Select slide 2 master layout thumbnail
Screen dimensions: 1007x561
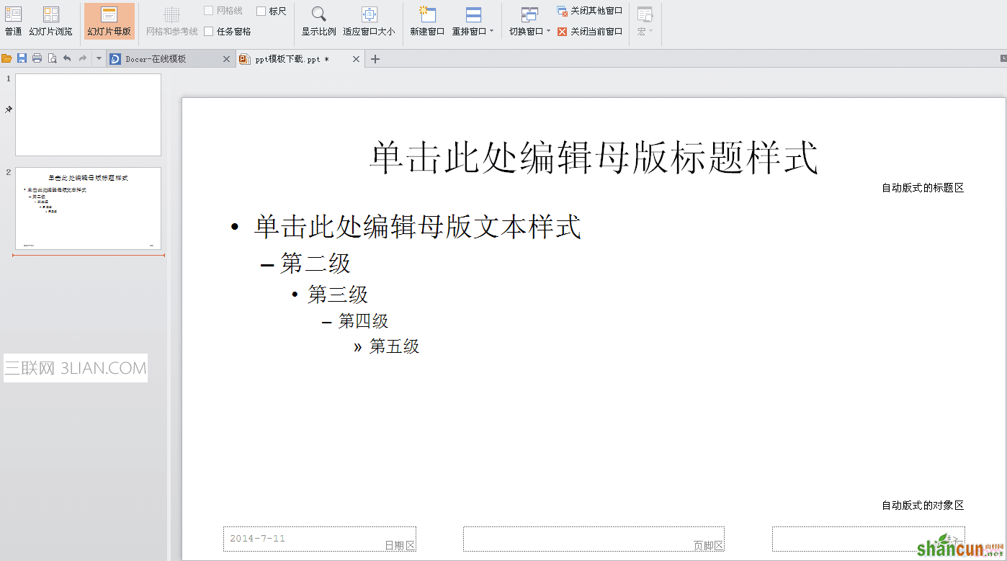click(88, 209)
